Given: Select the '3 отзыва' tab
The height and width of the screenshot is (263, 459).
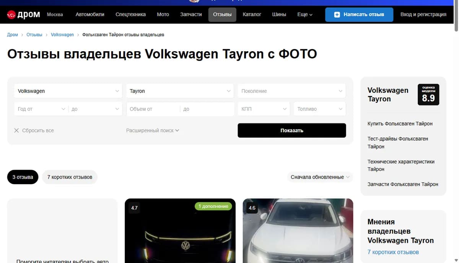Looking at the screenshot, I should pyautogui.click(x=23, y=177).
